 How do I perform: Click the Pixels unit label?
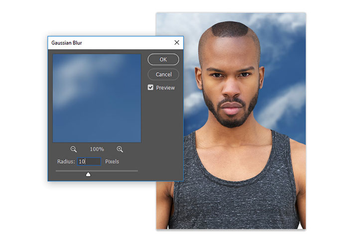pos(112,162)
